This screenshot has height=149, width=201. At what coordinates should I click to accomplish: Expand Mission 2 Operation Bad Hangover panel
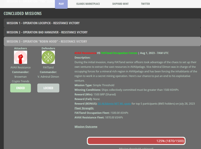tap(102, 32)
